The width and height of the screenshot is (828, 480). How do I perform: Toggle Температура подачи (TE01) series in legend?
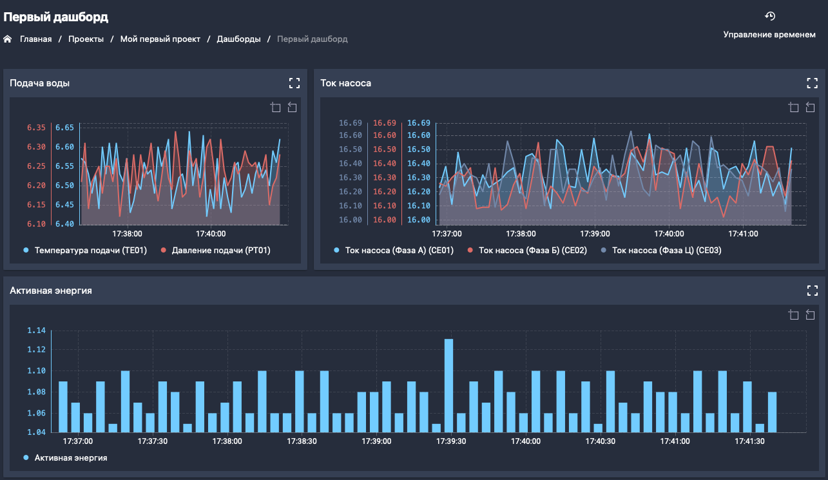point(85,251)
